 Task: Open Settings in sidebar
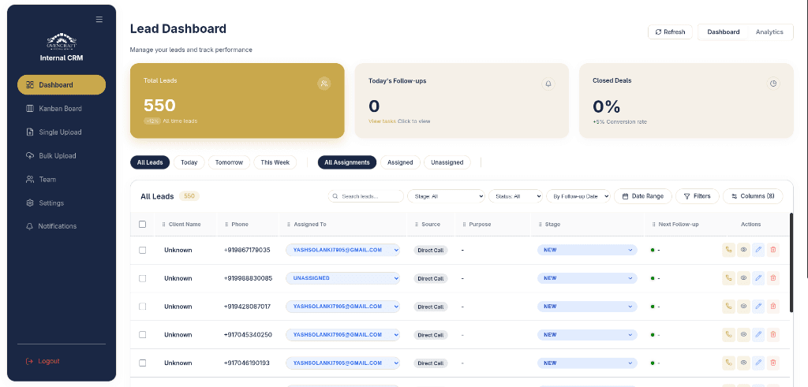tap(62, 203)
